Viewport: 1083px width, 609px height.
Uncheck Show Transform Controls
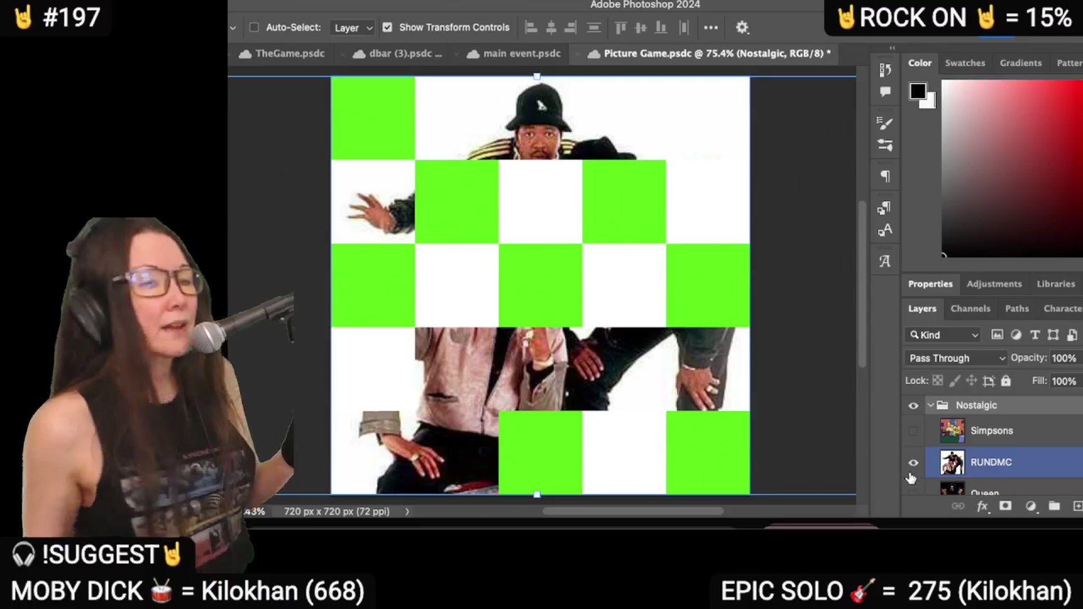(387, 27)
